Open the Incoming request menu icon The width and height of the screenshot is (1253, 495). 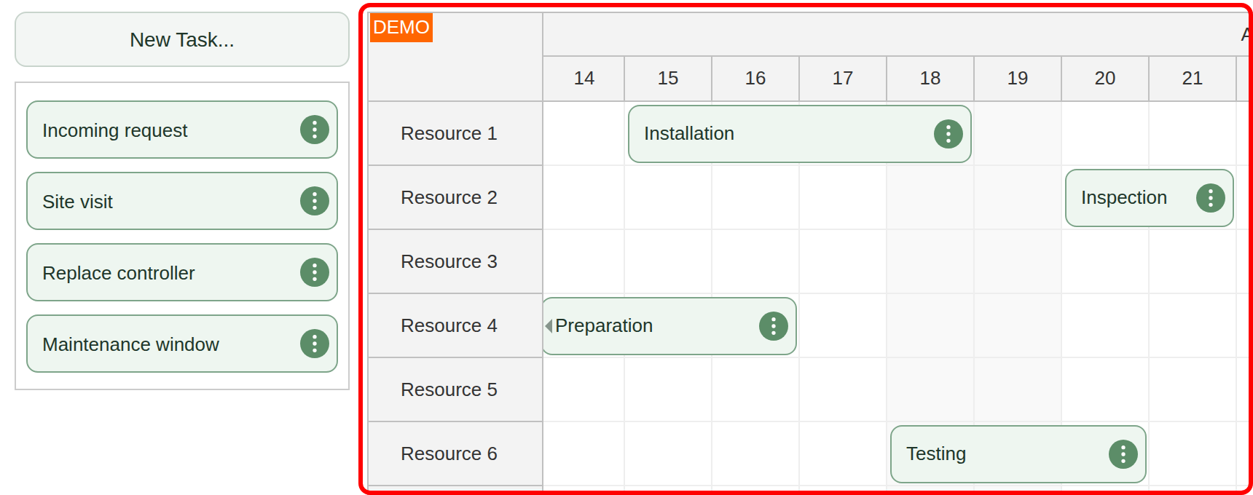(x=314, y=130)
